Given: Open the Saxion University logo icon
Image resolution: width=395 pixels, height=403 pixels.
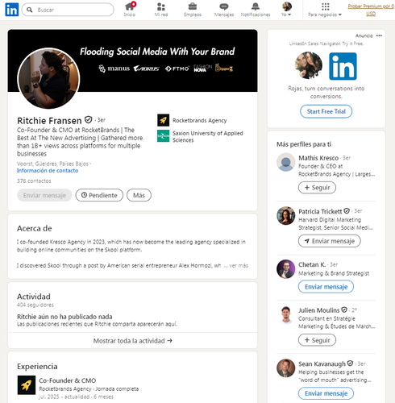Looking at the screenshot, I should pyautogui.click(x=164, y=136).
